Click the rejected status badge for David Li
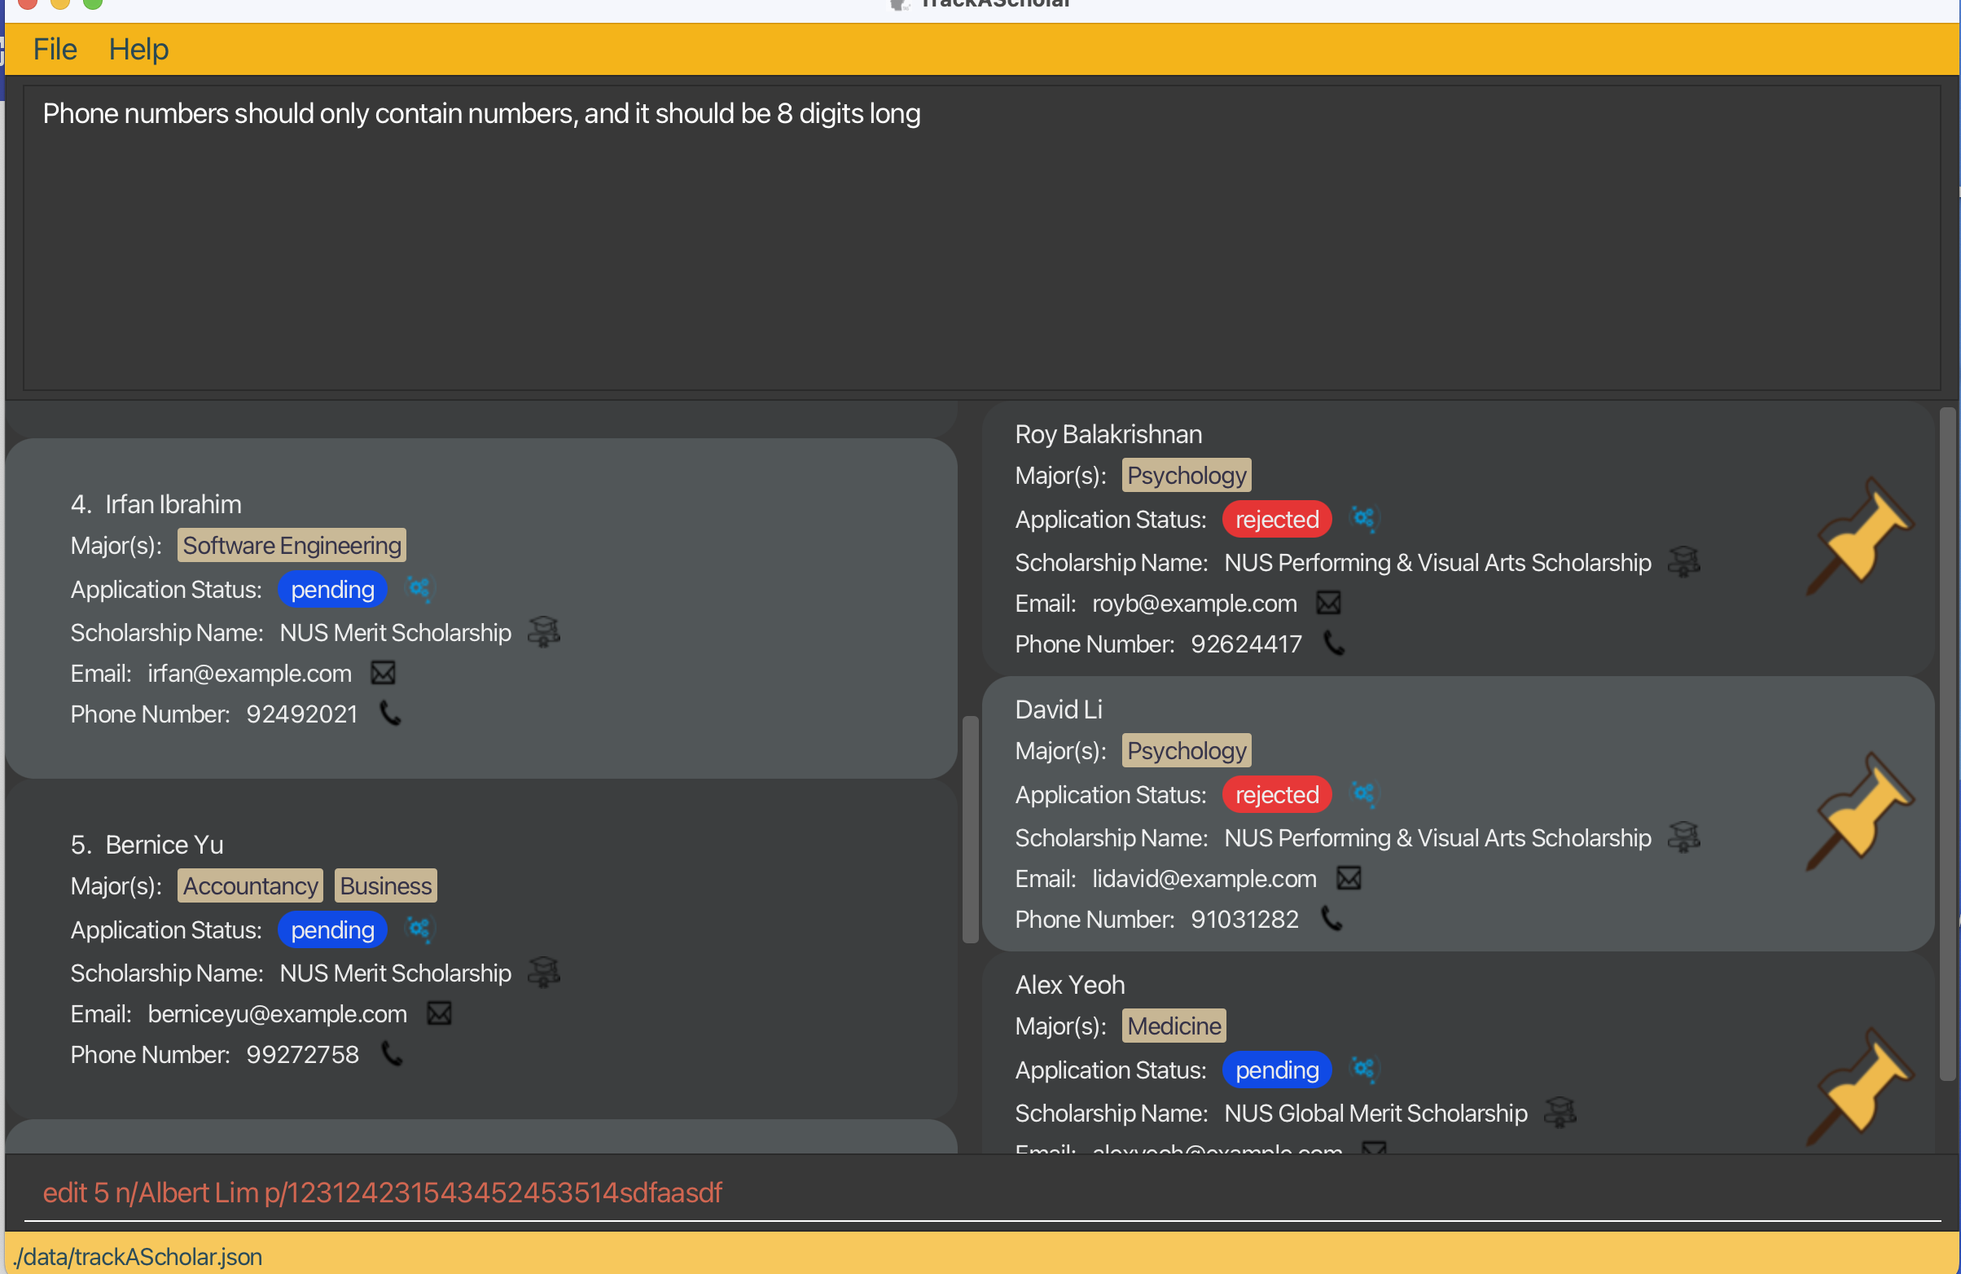The width and height of the screenshot is (1961, 1274). point(1276,794)
